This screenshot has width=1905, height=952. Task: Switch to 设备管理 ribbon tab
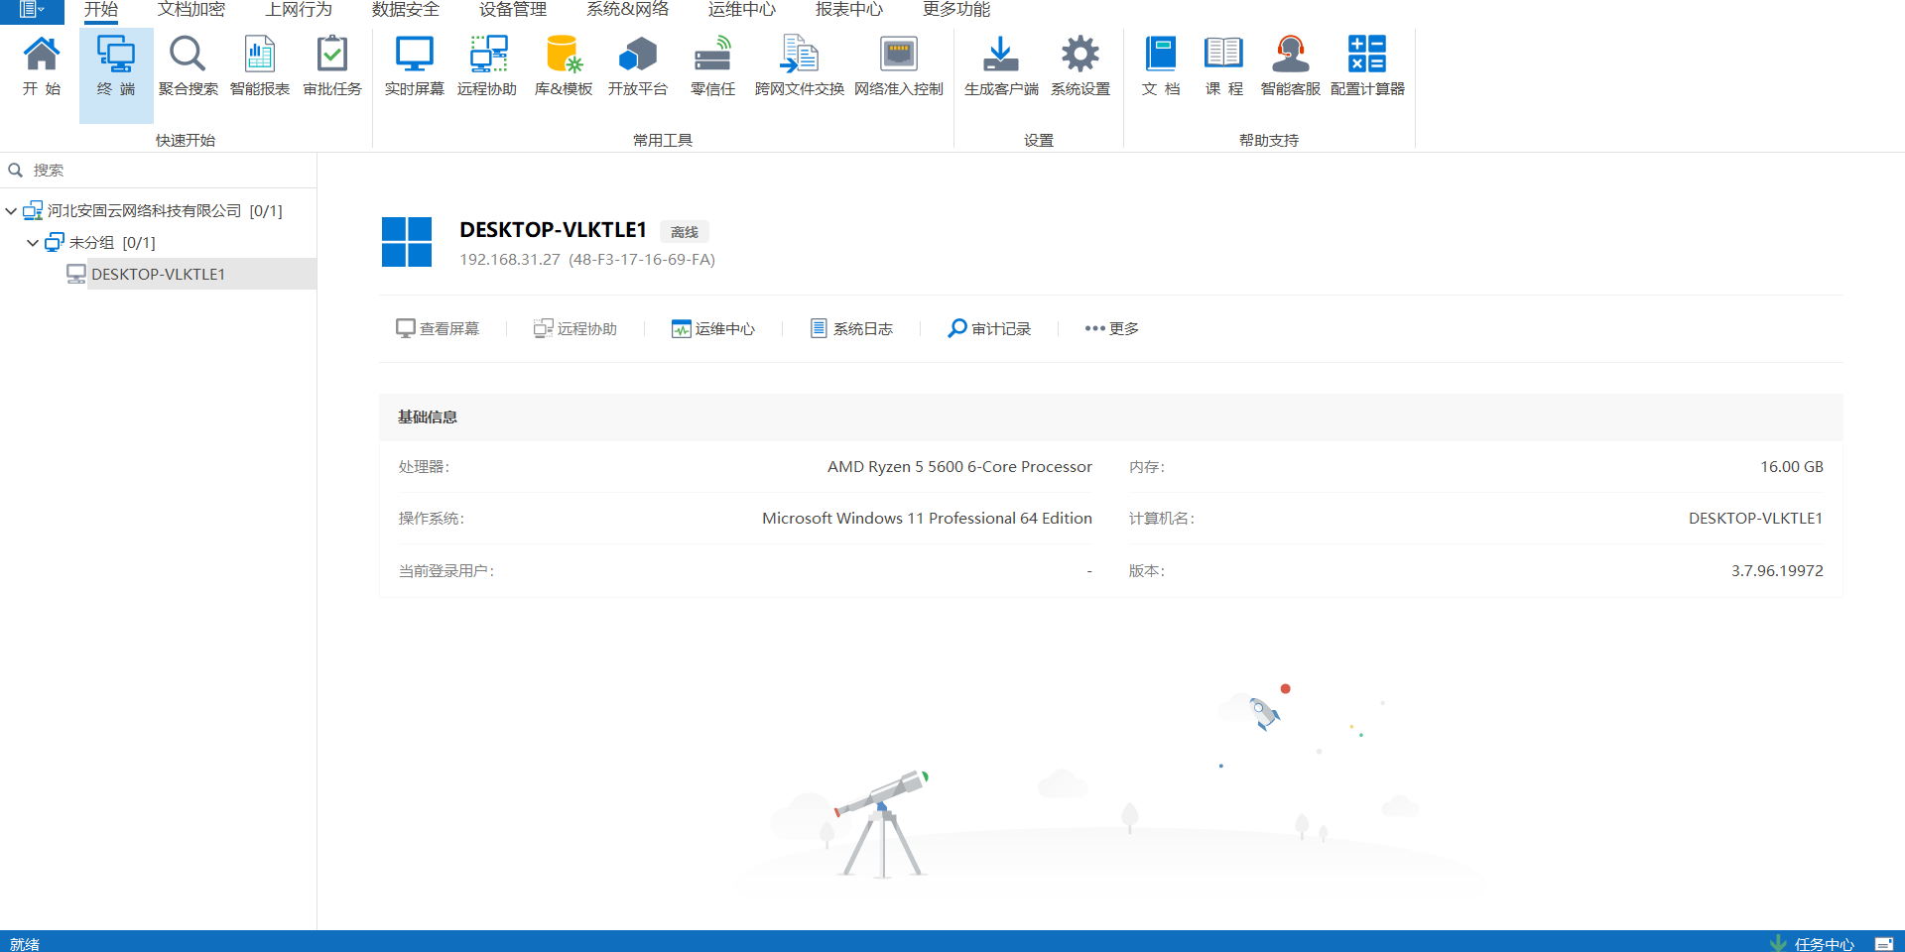(x=513, y=10)
